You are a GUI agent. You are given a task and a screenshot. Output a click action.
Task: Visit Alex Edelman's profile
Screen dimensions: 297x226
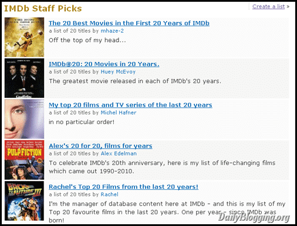click(119, 153)
